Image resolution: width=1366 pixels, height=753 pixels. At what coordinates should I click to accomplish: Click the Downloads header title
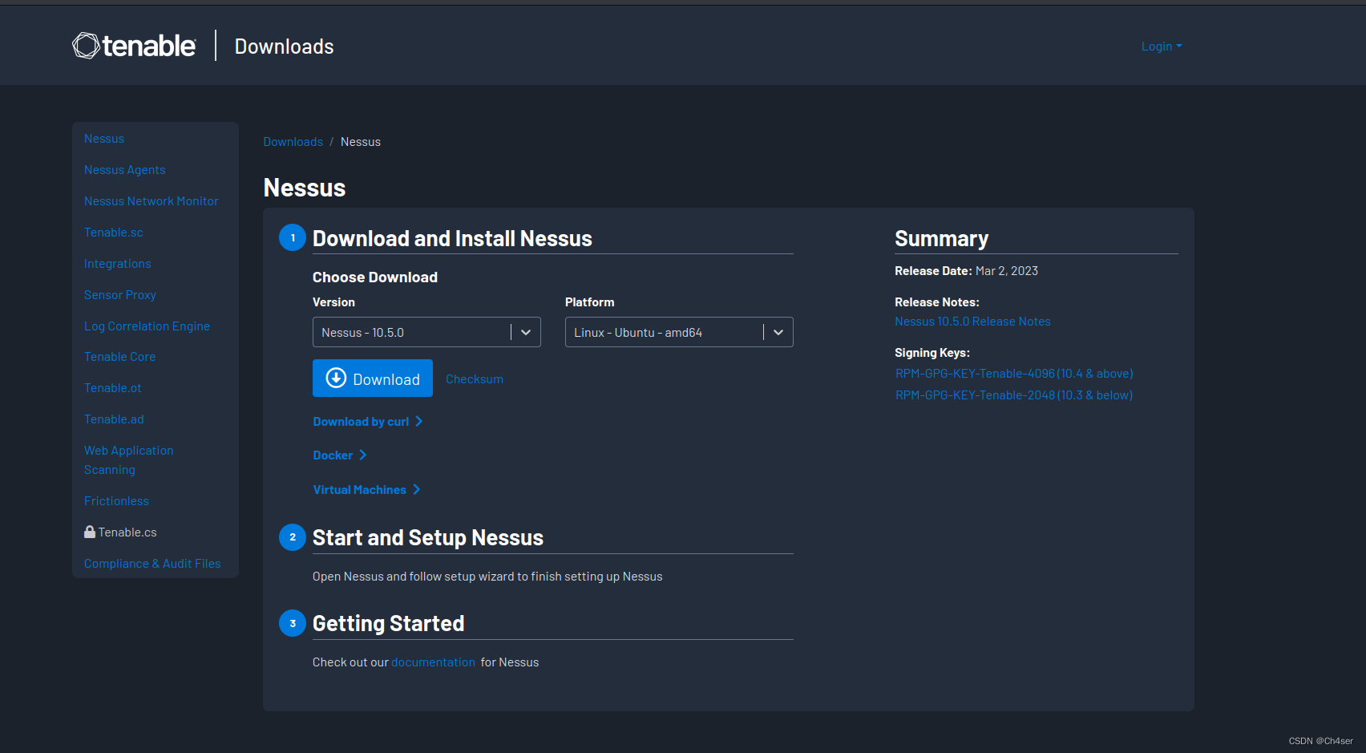click(285, 47)
